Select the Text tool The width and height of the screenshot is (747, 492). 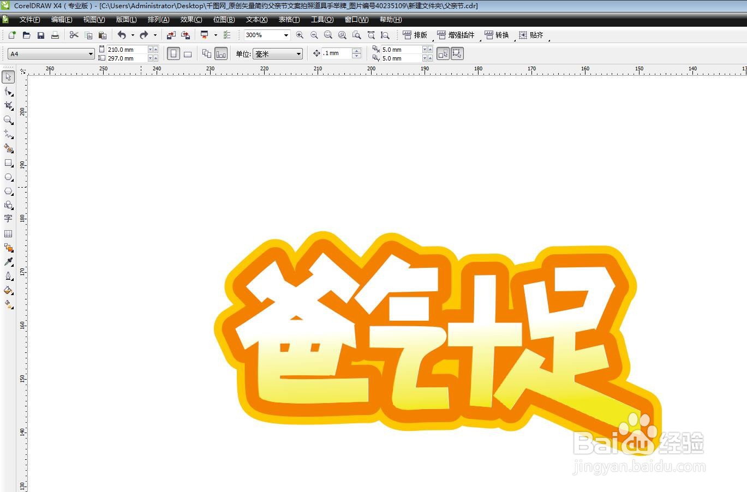coord(8,219)
